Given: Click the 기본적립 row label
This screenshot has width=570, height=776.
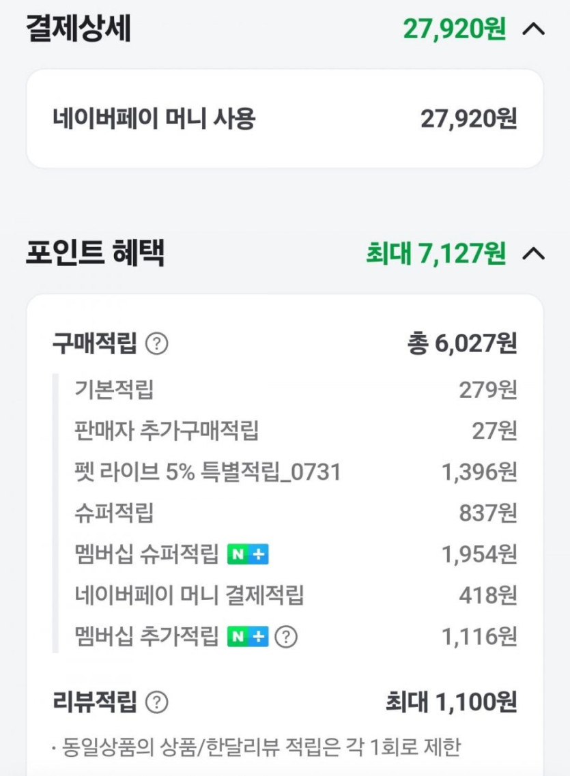Looking at the screenshot, I should (x=114, y=390).
